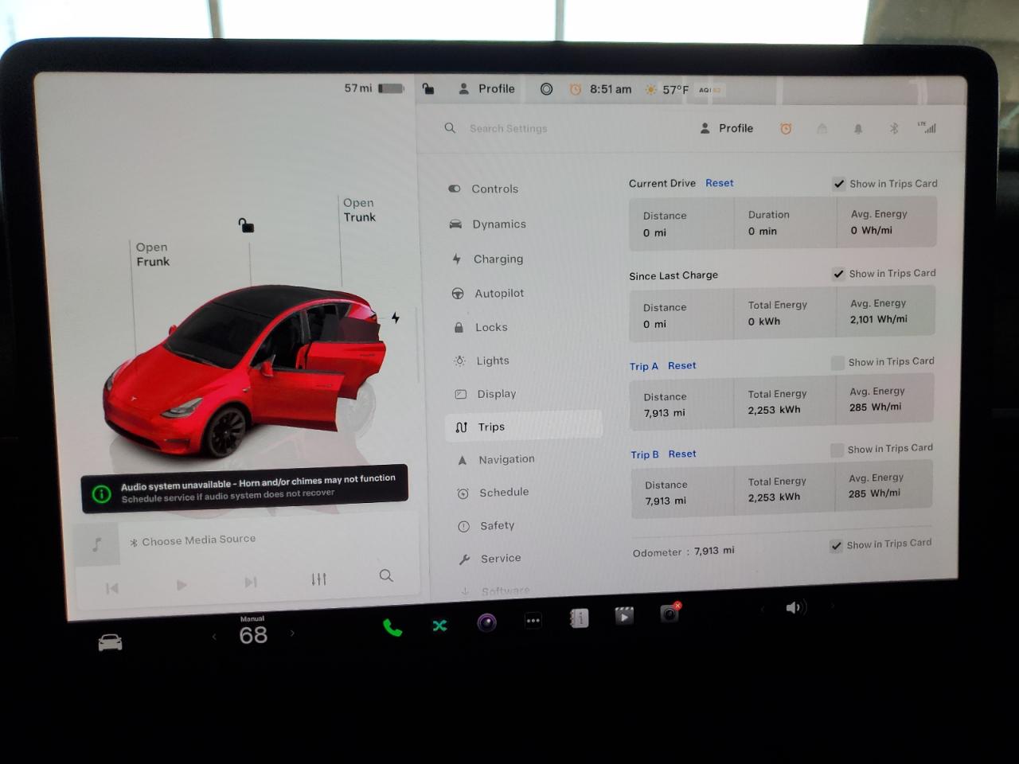This screenshot has height=764, width=1019.
Task: Tap the sentry mode circle icon
Action: pos(546,89)
